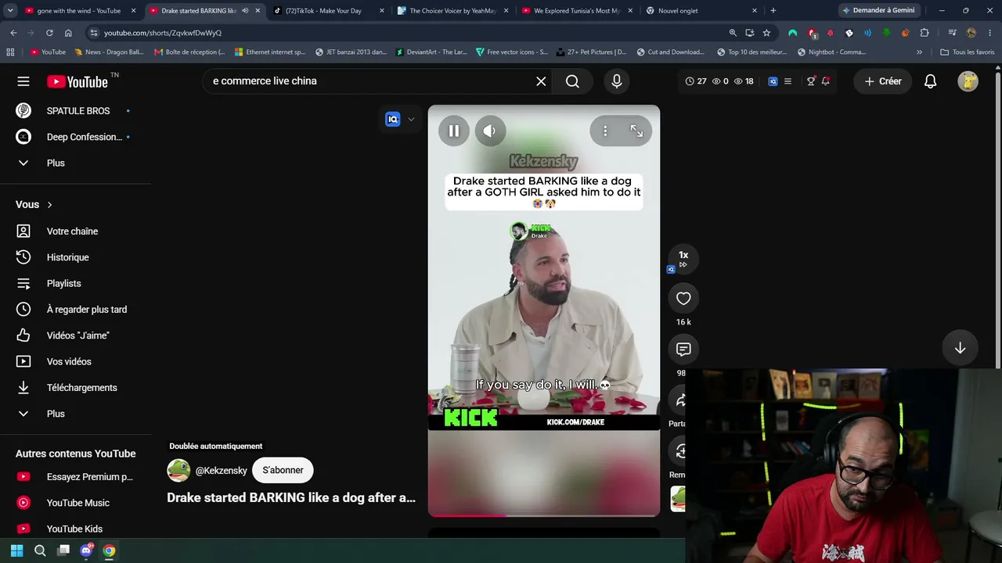Click the Short's red progress bar

[544, 515]
